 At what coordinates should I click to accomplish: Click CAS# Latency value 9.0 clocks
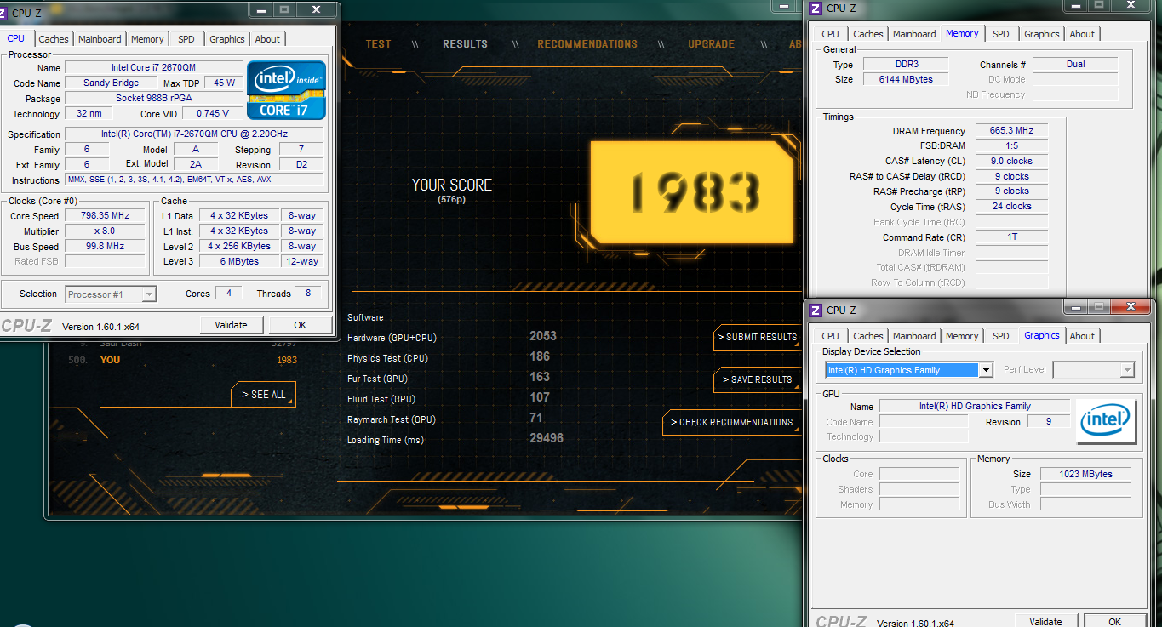point(1011,161)
